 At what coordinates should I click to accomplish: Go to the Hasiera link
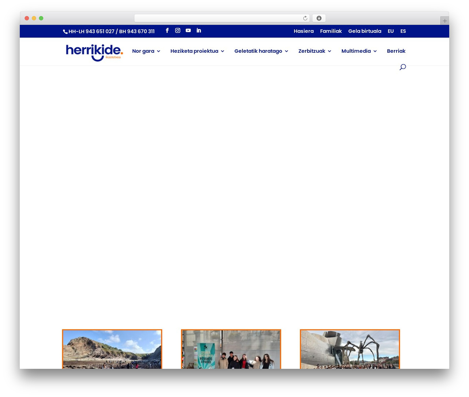coord(304,31)
